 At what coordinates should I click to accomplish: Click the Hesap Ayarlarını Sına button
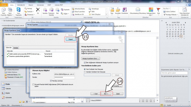(x=91, y=59)
